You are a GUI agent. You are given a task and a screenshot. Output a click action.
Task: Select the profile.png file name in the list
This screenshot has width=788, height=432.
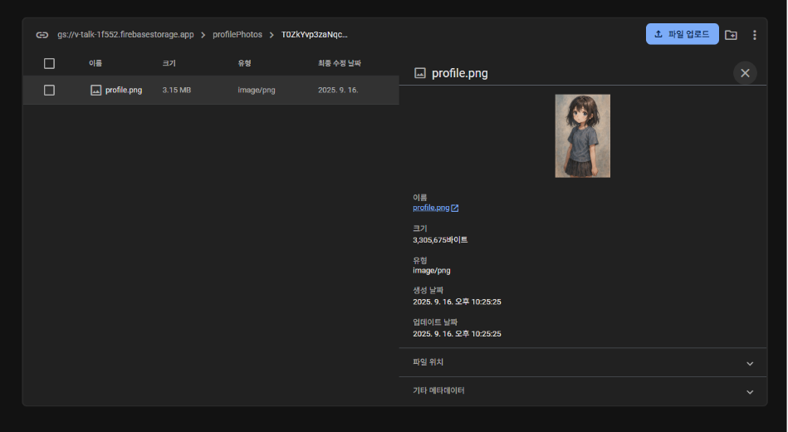(124, 90)
